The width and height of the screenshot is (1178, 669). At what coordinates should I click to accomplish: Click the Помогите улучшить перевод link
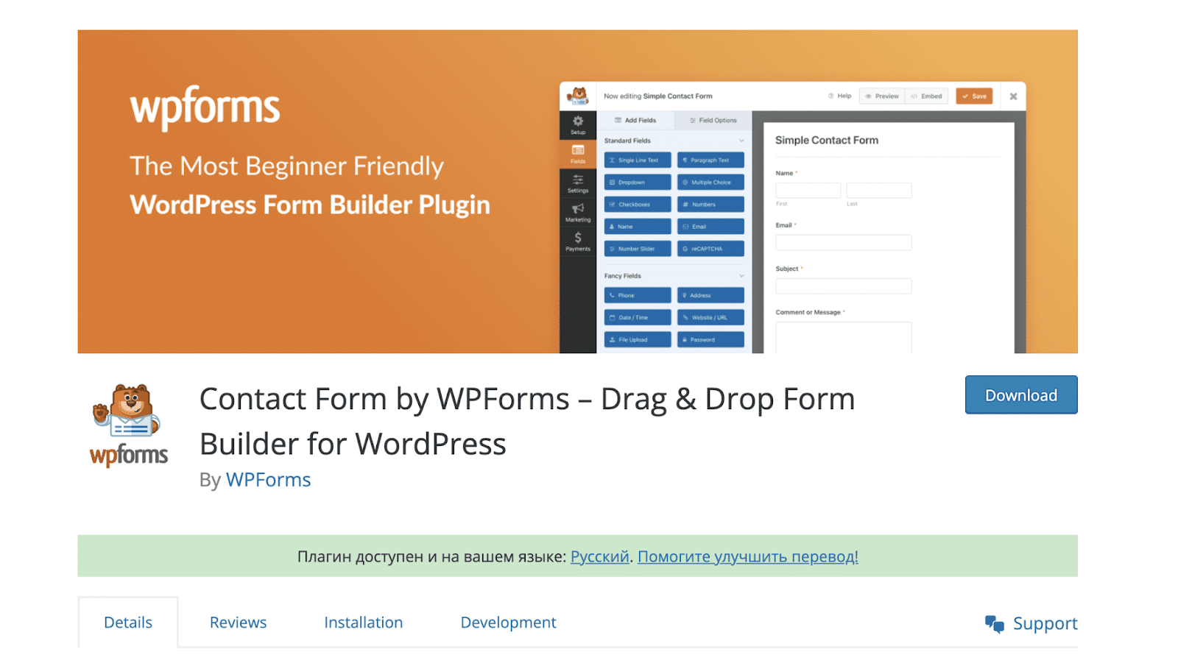pos(748,556)
